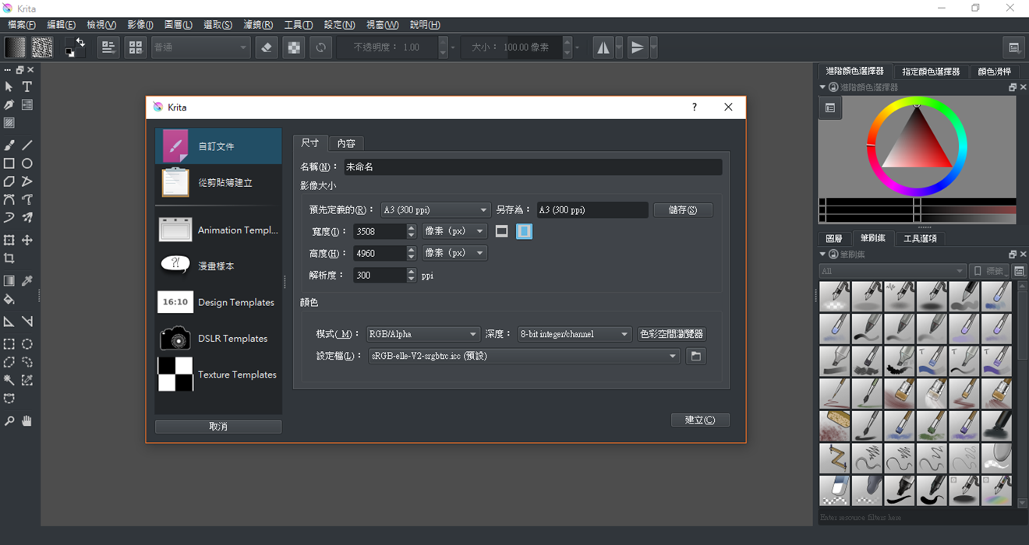
Task: Toggle vertical mirror tool
Action: (x=638, y=47)
